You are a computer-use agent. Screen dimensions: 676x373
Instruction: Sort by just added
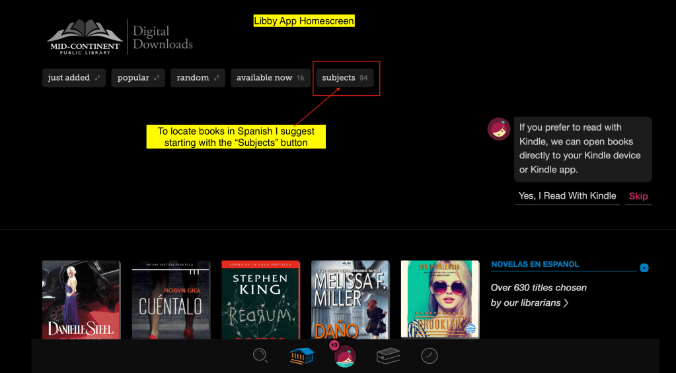pos(74,78)
